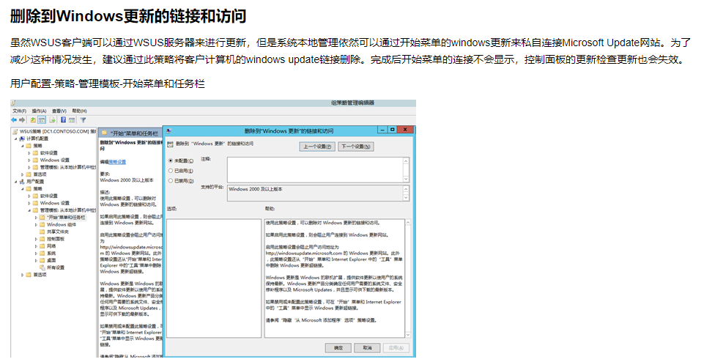Screen dimensions: 704x362
Task: Collapse the 计算机配置 tree node
Action: click(x=15, y=138)
